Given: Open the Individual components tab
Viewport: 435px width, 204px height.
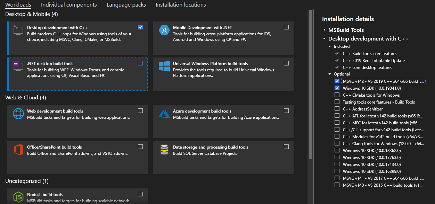Looking at the screenshot, I should (x=69, y=5).
